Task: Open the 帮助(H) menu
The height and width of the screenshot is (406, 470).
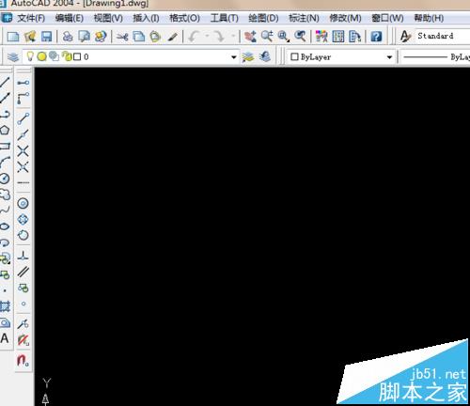Action: [x=429, y=18]
